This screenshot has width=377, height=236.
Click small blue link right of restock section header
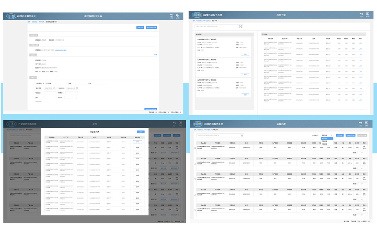click(156, 55)
